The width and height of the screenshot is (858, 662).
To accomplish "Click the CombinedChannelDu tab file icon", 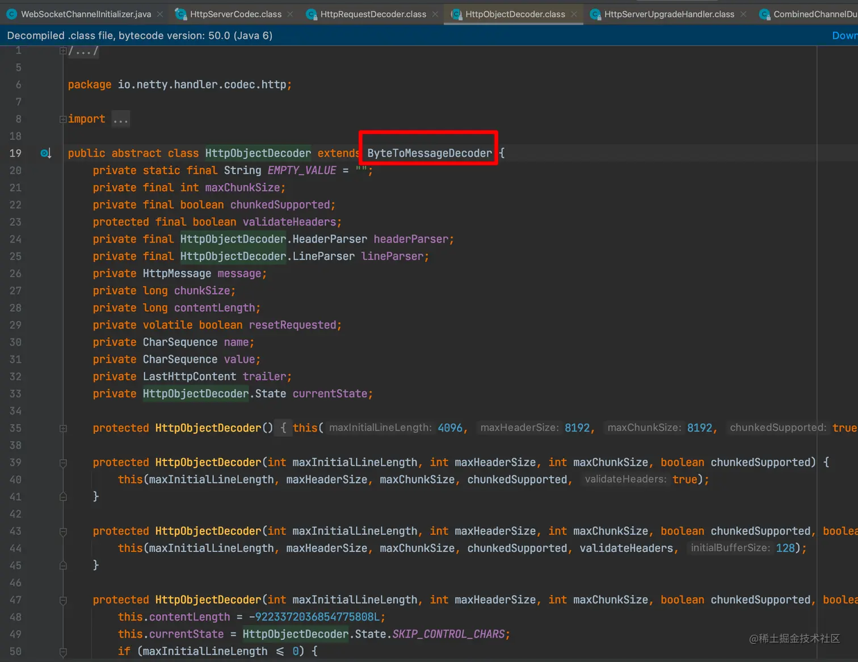I will [x=764, y=14].
